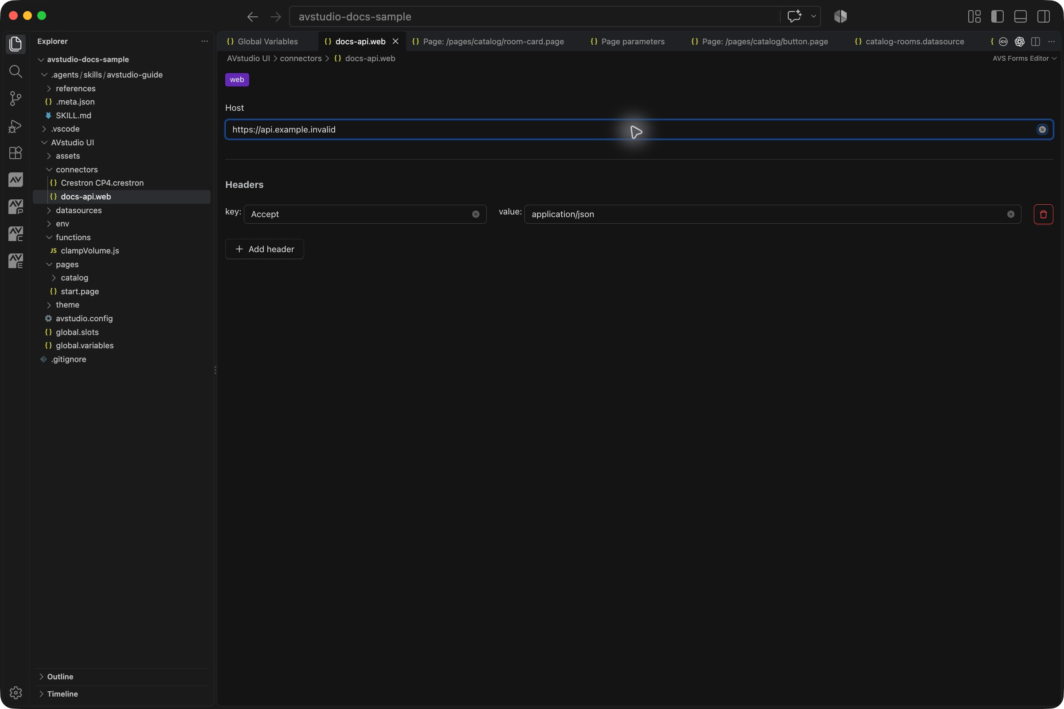The height and width of the screenshot is (709, 1064).
Task: Open Manage settings gear icon
Action: pos(16,692)
